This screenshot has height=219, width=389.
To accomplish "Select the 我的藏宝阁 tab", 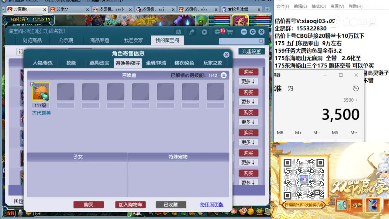I will (x=167, y=40).
